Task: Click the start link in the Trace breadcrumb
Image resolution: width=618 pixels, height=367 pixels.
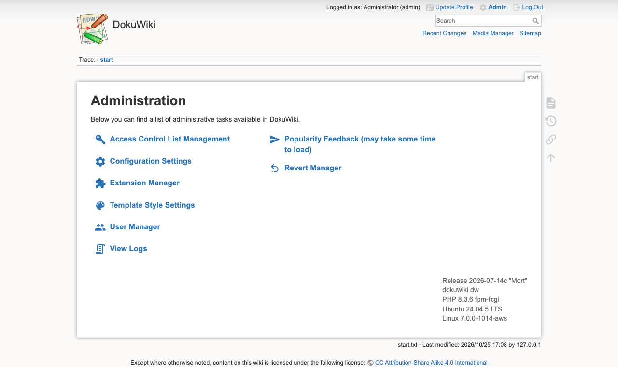Action: tap(107, 60)
